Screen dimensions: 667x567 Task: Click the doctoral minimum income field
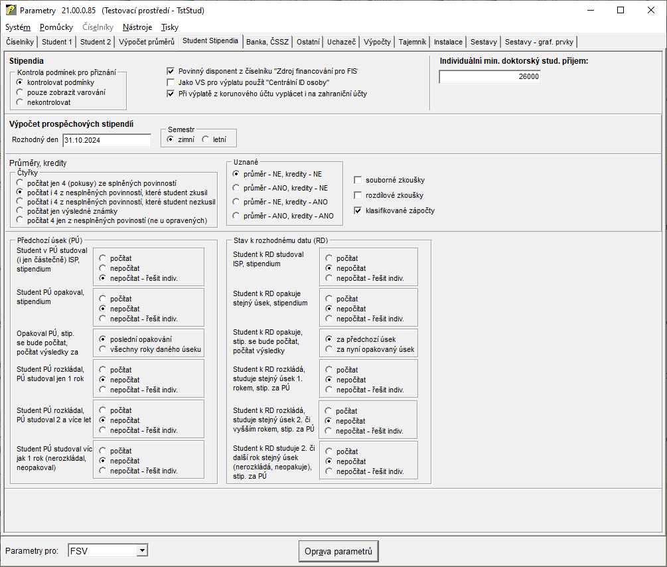coord(490,76)
